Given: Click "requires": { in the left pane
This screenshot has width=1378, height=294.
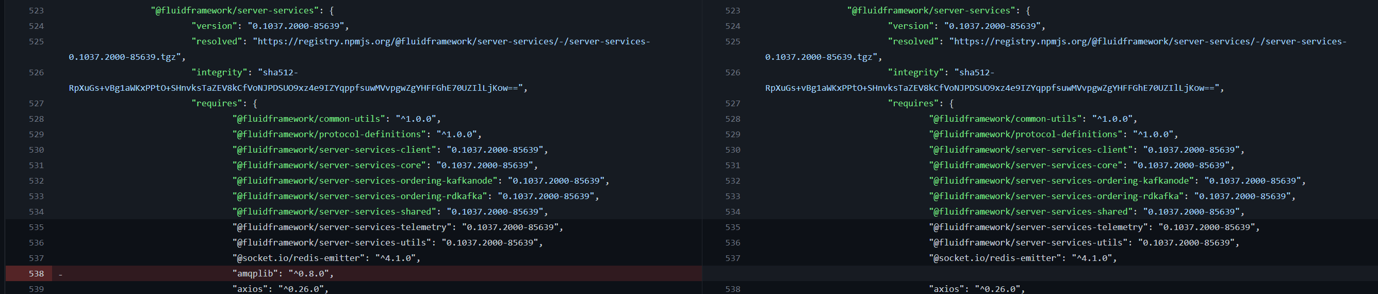Looking at the screenshot, I should click(x=225, y=104).
